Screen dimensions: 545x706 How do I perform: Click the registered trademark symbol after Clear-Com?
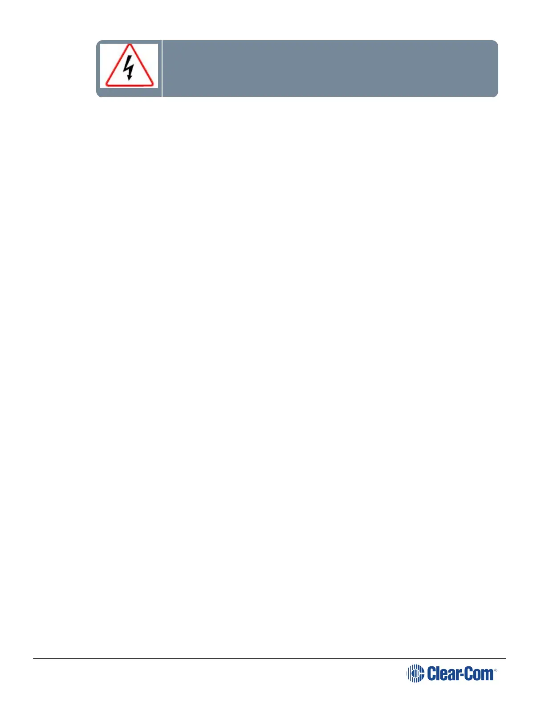496,670
